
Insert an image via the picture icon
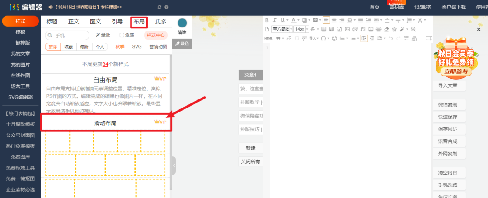pos(347,29)
